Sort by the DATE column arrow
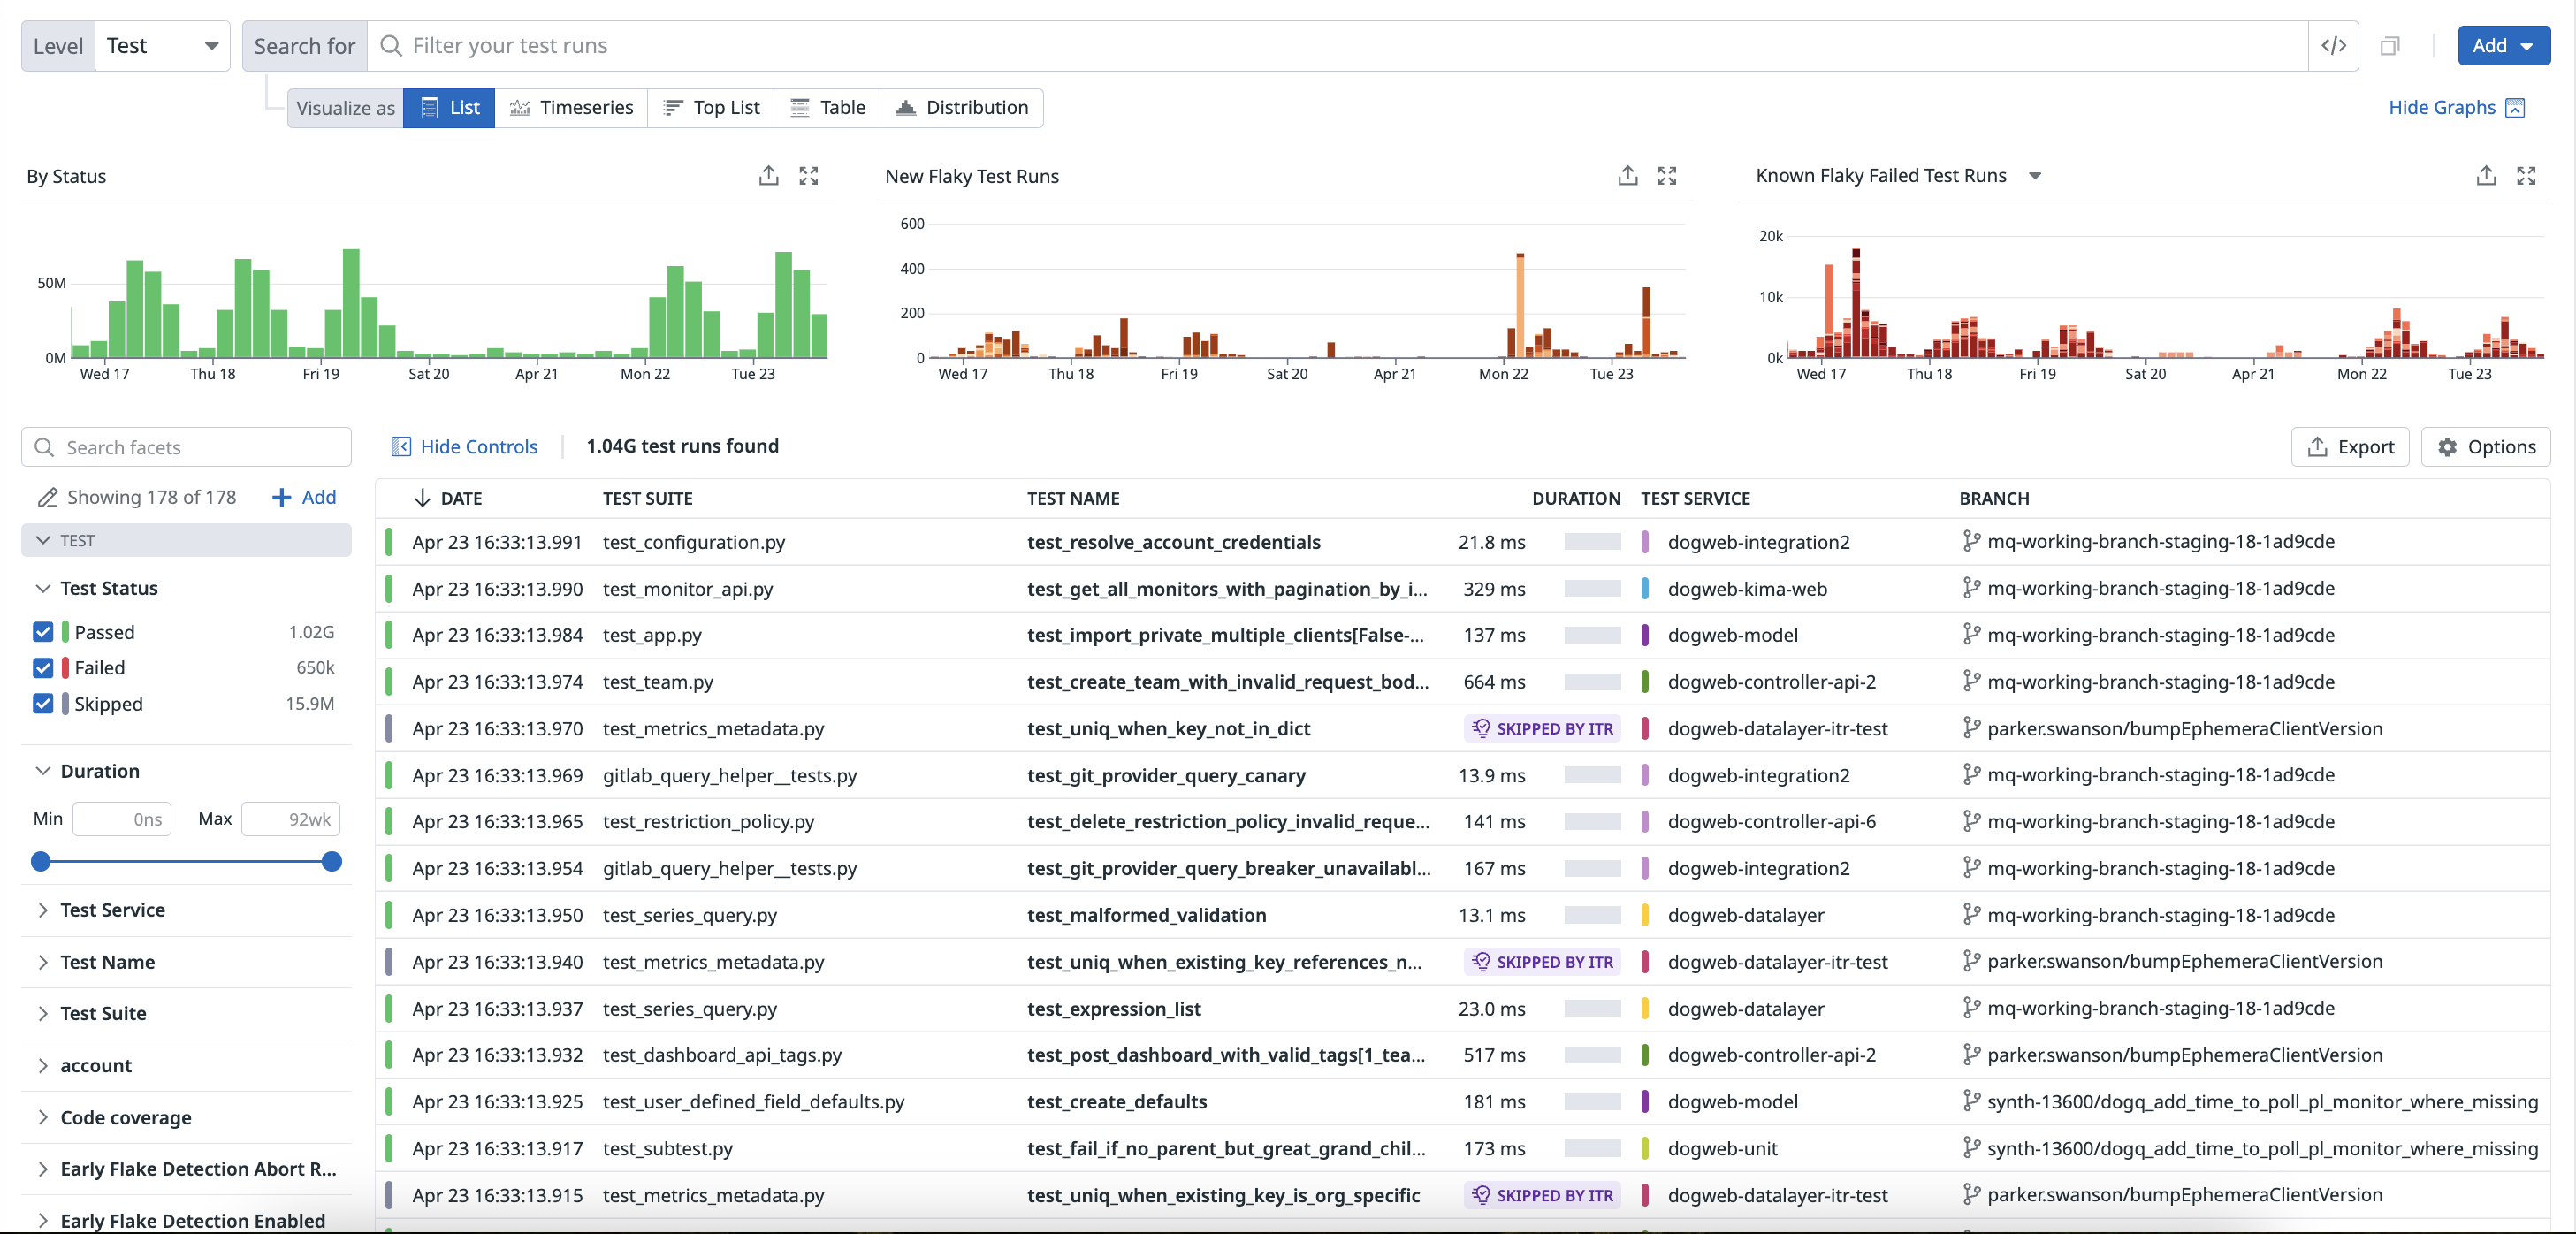2576x1234 pixels. [x=422, y=498]
